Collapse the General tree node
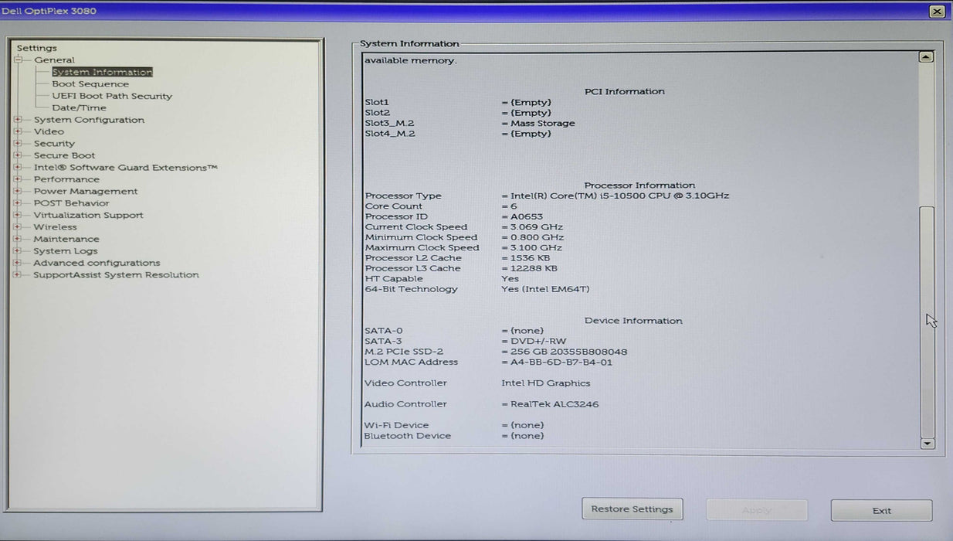The height and width of the screenshot is (541, 953). coord(17,60)
